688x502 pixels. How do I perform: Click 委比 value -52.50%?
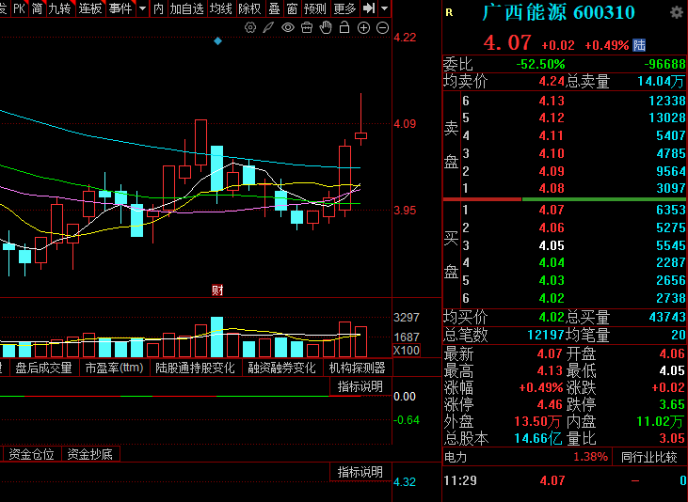click(540, 64)
